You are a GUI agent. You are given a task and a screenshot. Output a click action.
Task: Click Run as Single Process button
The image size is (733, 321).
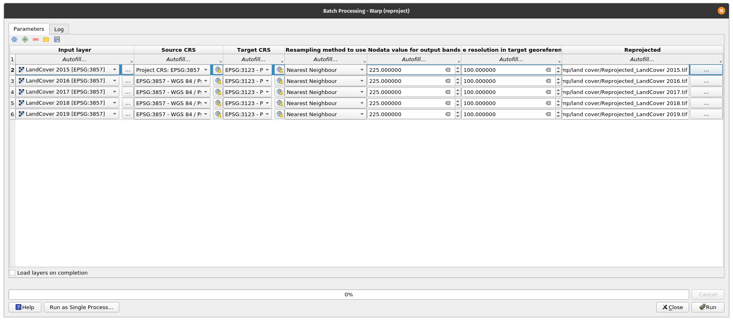tap(82, 307)
